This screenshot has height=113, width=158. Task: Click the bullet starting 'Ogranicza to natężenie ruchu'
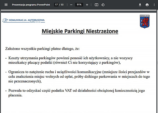[x=78, y=77]
